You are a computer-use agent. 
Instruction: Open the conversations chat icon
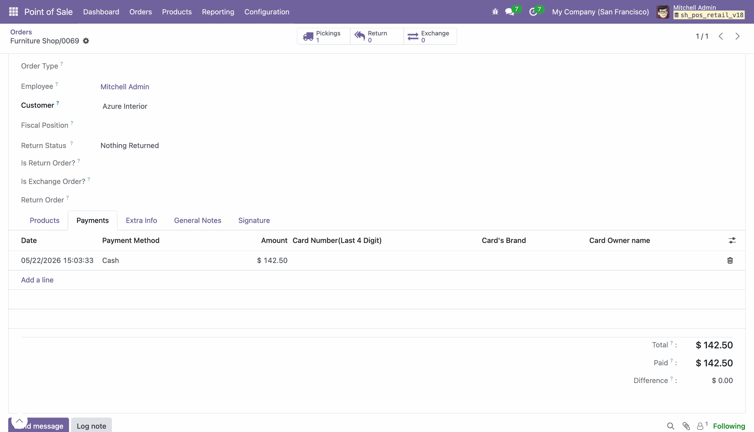510,12
